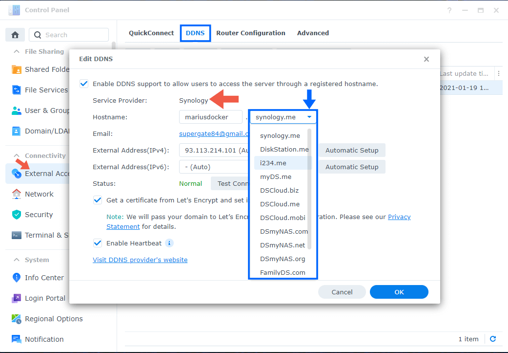508x353 pixels.
Task: Select FamilyDS.com from domain list
Action: point(283,272)
